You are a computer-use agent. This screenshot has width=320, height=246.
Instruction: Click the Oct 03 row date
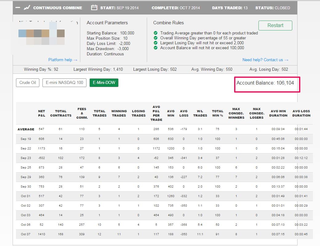click(26, 215)
